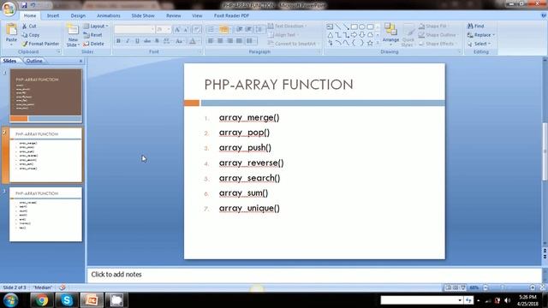Viewport: 548px width, 308px height.
Task: Toggle Bold formatting
Action: point(118,41)
